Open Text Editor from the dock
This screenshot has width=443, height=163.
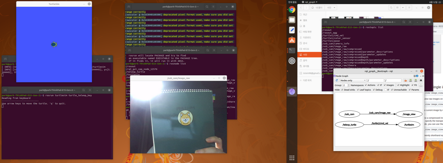pyautogui.click(x=292, y=30)
